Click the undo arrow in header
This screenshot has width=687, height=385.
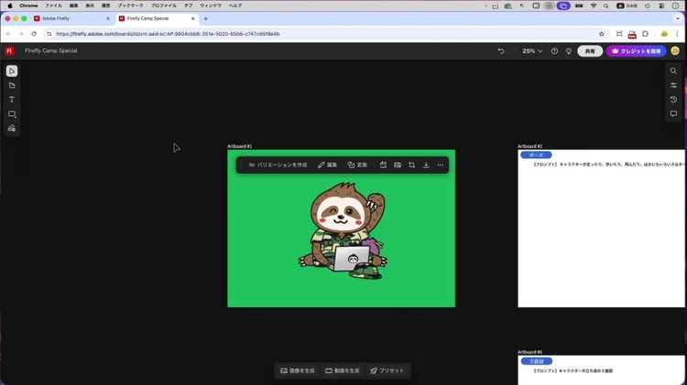[501, 51]
